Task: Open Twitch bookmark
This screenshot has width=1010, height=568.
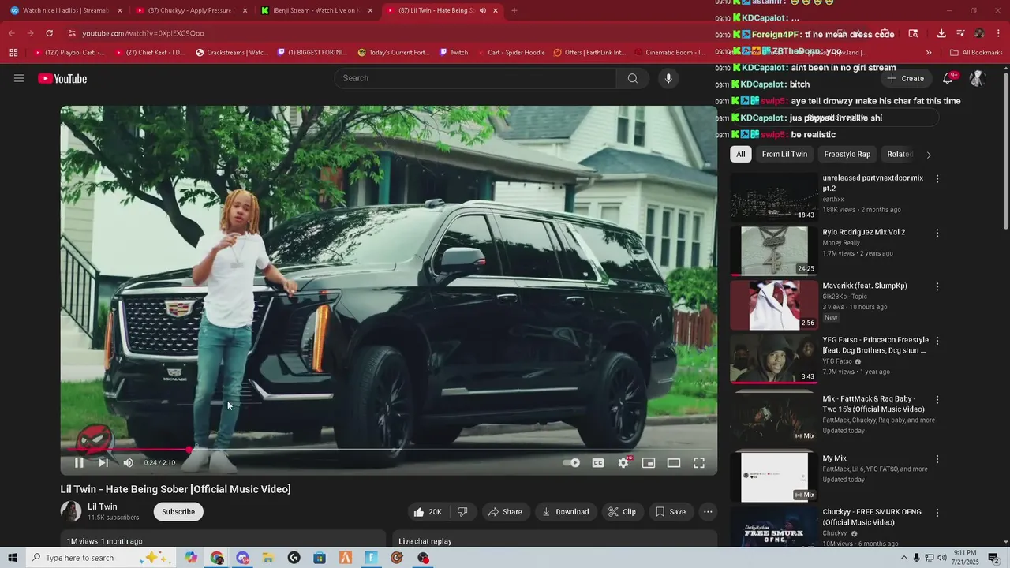Action: coord(454,53)
